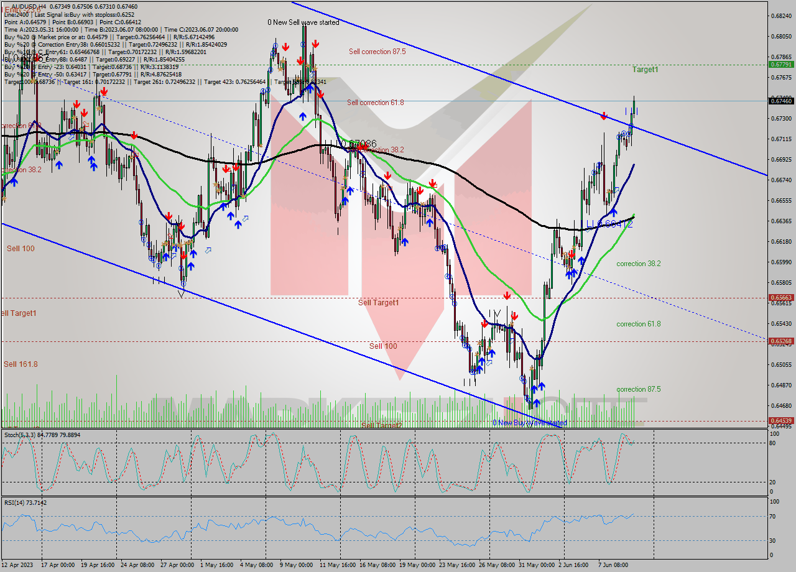Click the 'Sell Target1' label mid-chart
Viewport: 796px width, 572px height.
pos(379,303)
